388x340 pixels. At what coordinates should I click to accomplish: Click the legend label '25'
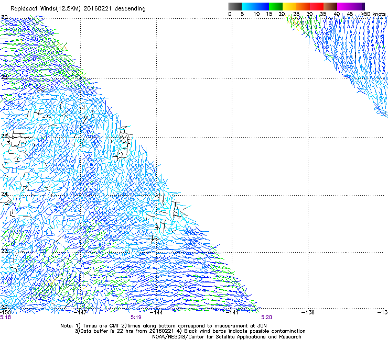pos(296,14)
